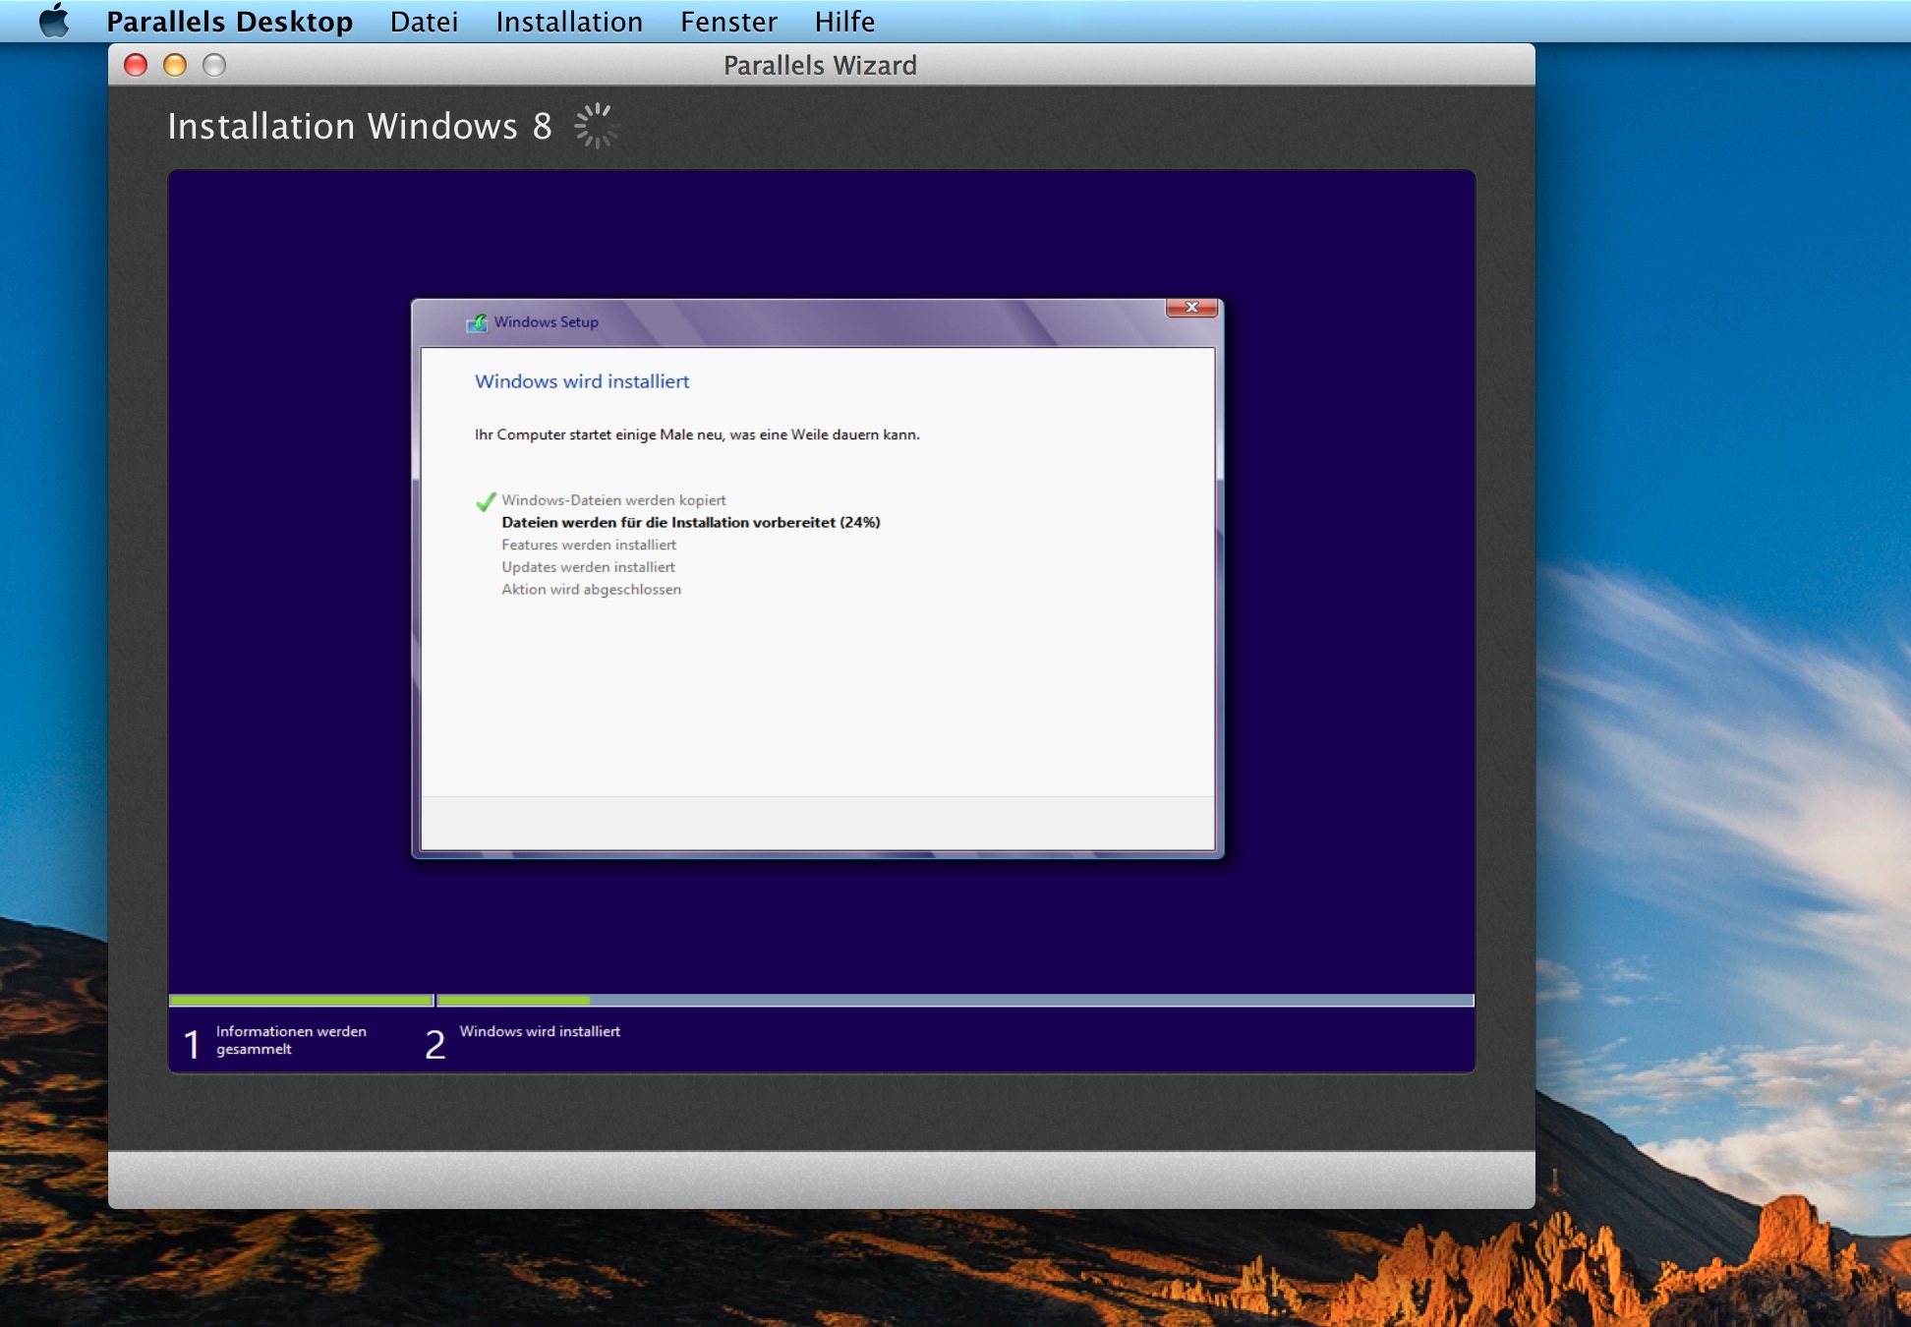Click the loading spinner next to Installation title

pos(596,126)
